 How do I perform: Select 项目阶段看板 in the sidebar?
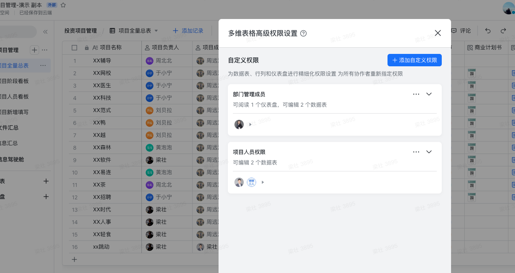point(15,81)
